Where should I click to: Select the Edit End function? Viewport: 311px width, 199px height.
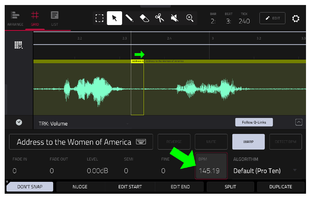(180, 187)
